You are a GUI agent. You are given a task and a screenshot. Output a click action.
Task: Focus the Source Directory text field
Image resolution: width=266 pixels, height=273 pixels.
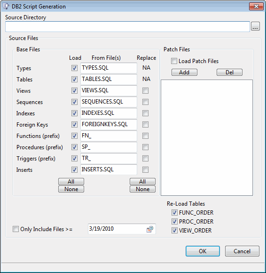(x=127, y=27)
